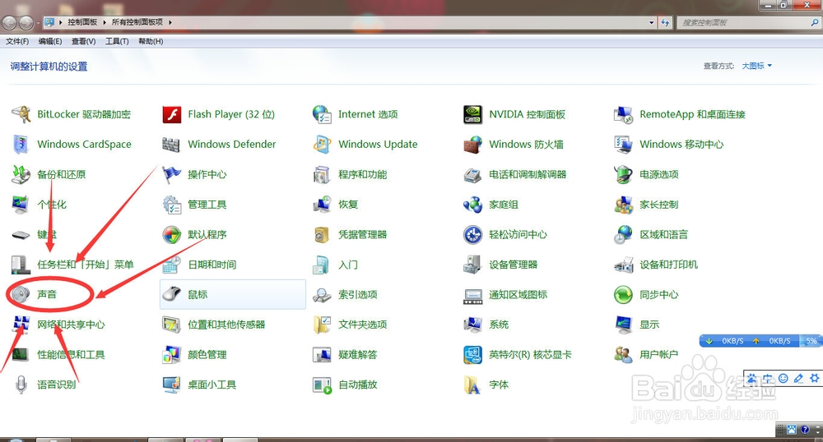Image resolution: width=823 pixels, height=442 pixels.
Task: Click the 电话和调制解调器 icon
Action: (472, 174)
